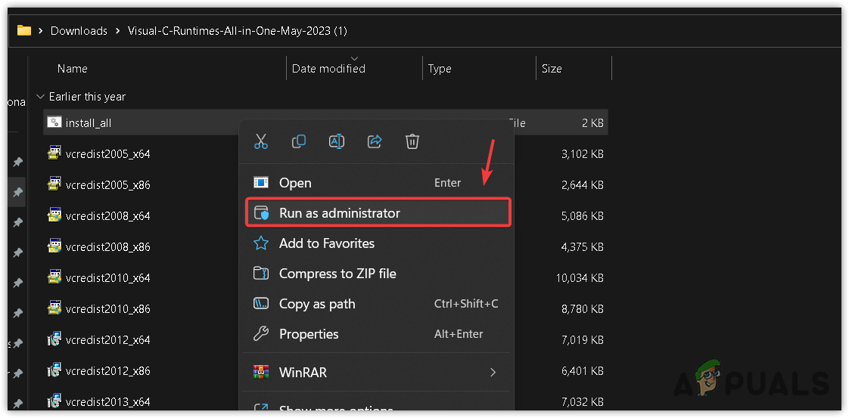This screenshot has width=849, height=418.
Task: Expand the WinRAR submenu arrow
Action: click(x=493, y=372)
